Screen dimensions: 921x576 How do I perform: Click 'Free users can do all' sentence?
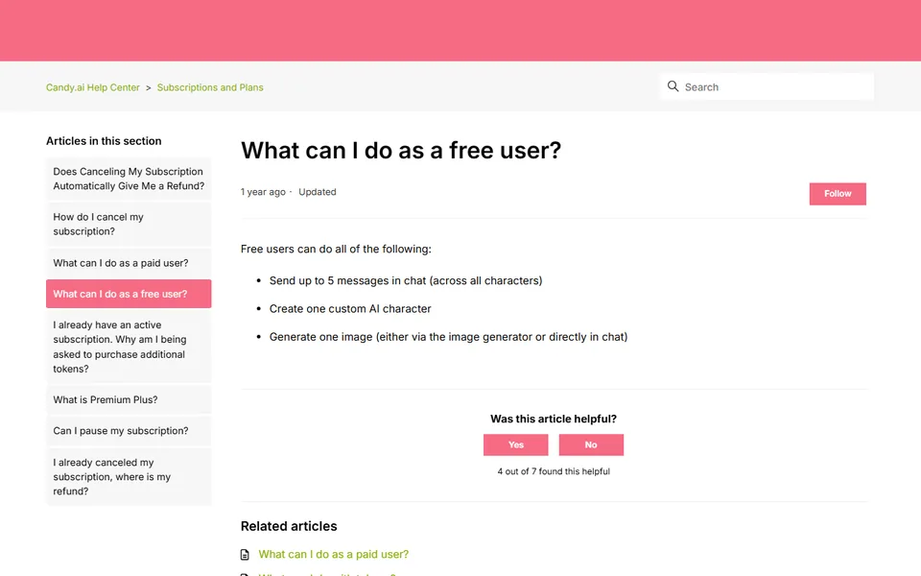click(336, 250)
